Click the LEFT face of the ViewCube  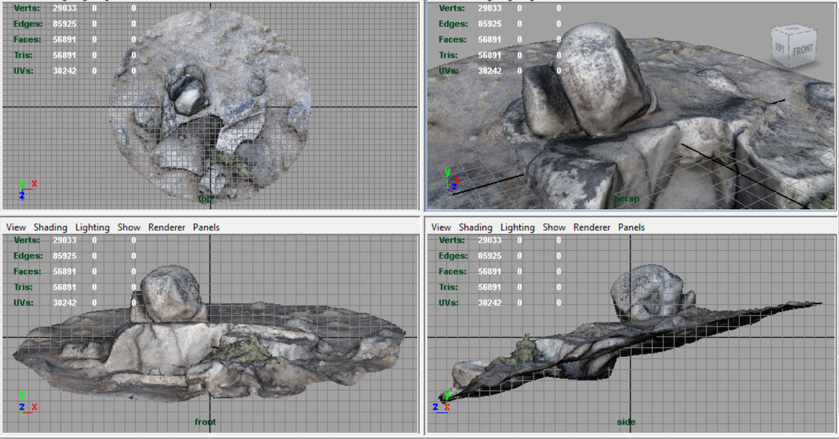coord(779,48)
